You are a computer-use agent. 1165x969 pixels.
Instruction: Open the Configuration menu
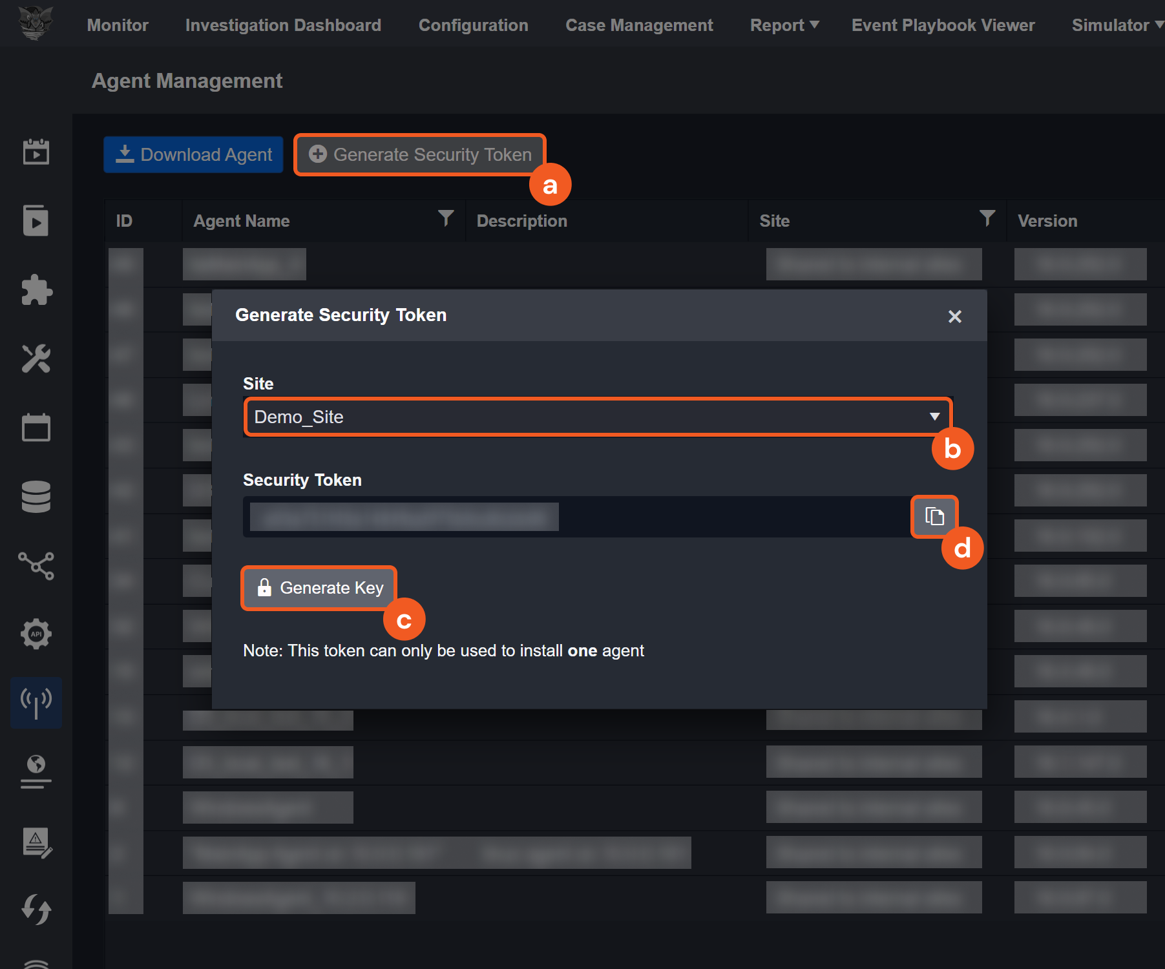click(x=473, y=25)
